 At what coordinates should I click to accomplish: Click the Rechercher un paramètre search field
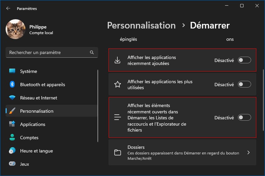click(48, 52)
